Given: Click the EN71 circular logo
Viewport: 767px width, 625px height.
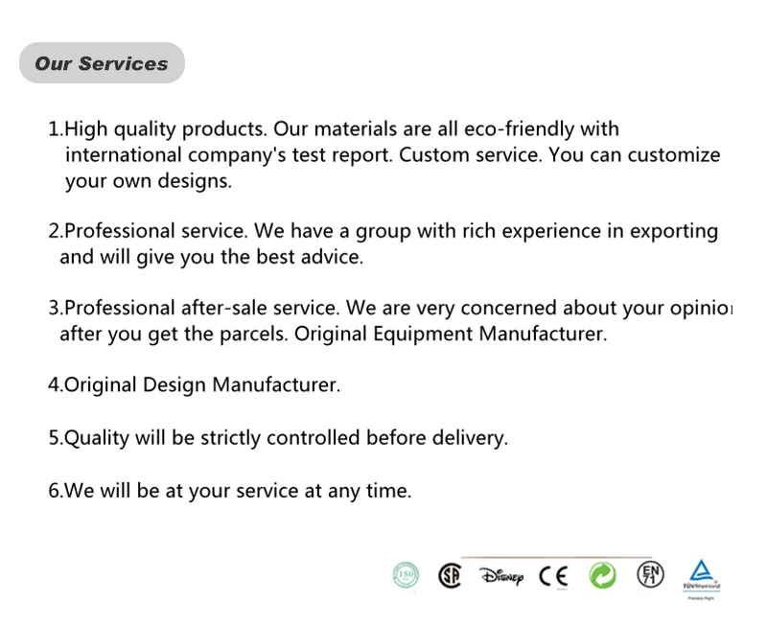Looking at the screenshot, I should 650,575.
